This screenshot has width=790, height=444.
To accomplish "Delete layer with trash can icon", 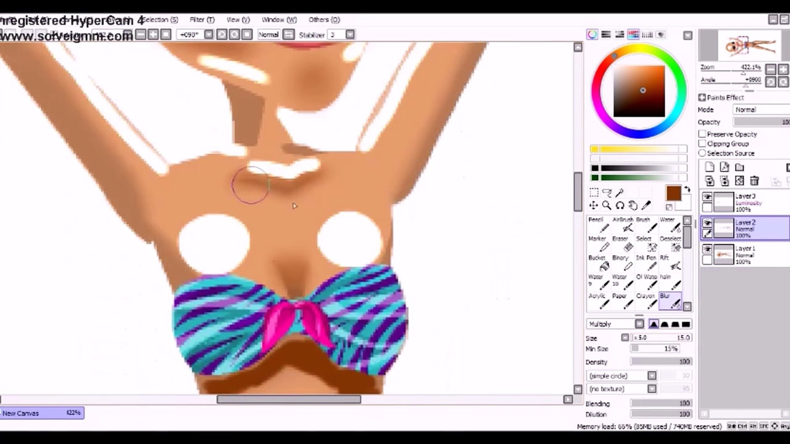I will [754, 181].
